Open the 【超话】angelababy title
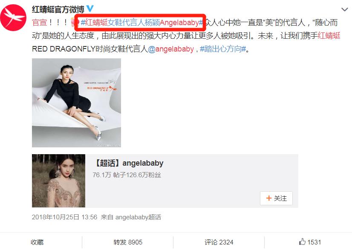This screenshot has height=250, width=352. [128, 163]
